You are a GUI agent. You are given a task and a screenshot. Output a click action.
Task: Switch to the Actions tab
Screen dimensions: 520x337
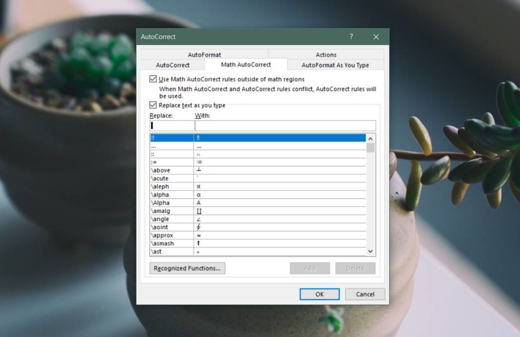(326, 54)
